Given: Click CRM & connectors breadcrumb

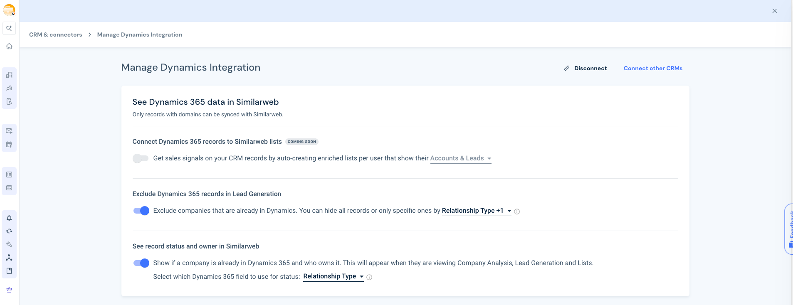Looking at the screenshot, I should pyautogui.click(x=56, y=34).
